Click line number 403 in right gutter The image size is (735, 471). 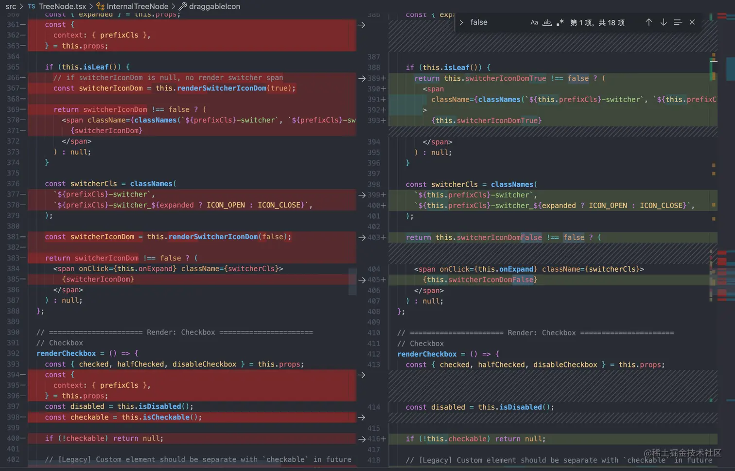click(x=374, y=238)
